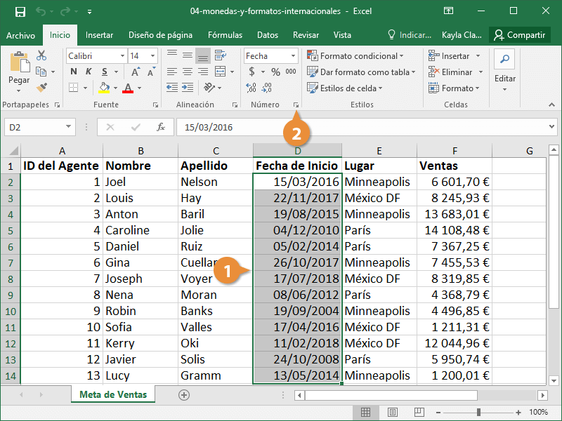
Task: Add a new sheet with plus icon
Action: [184, 395]
